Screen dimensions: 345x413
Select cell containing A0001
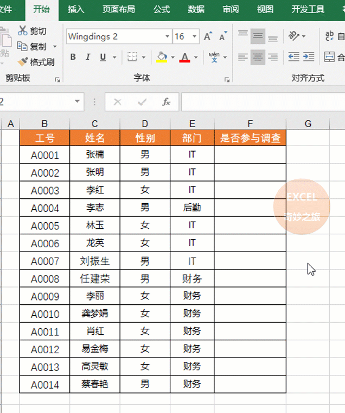point(44,155)
